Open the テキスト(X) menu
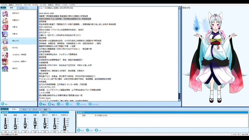Screen dimensions: 249x140 [19, 5]
